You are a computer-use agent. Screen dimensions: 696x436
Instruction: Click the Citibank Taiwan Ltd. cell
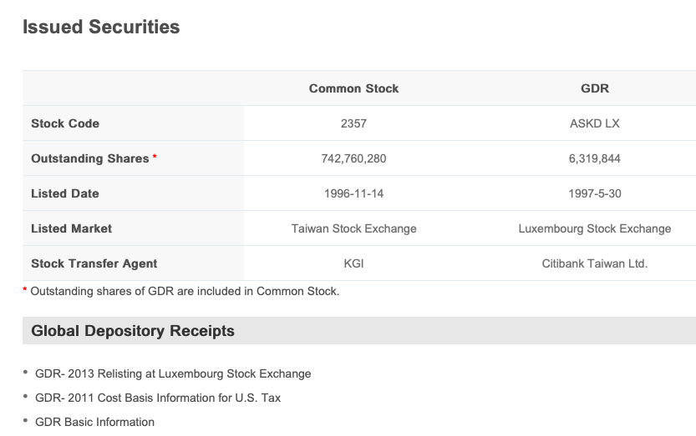tap(594, 263)
